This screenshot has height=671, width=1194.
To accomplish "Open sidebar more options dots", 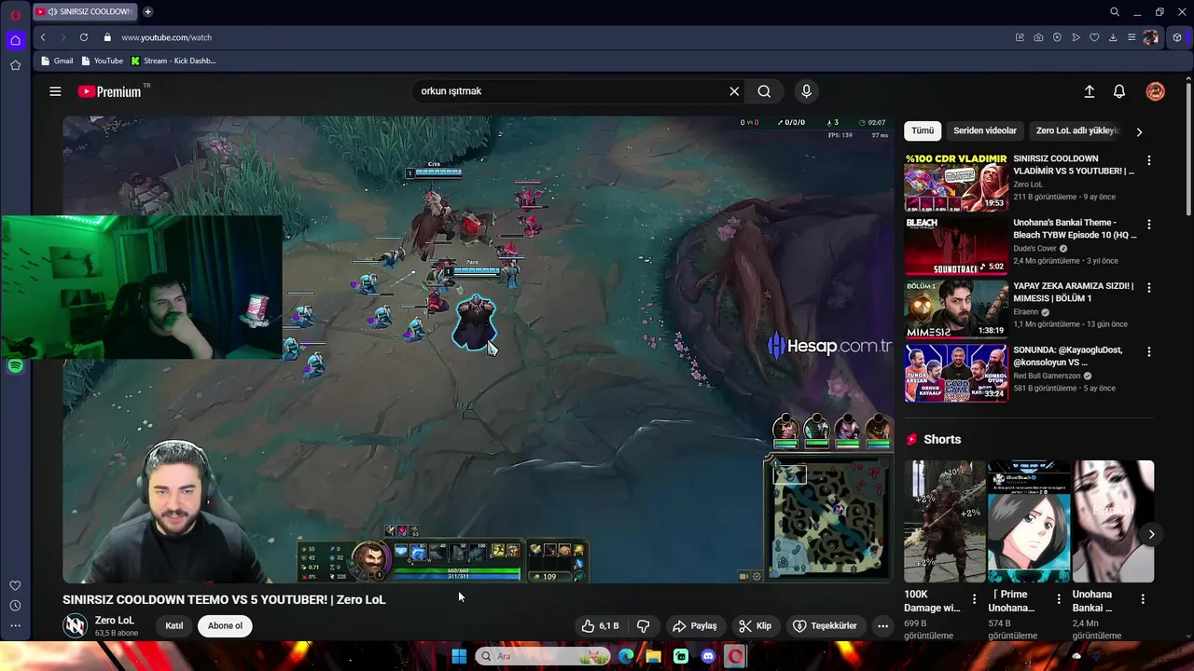I will (15, 626).
